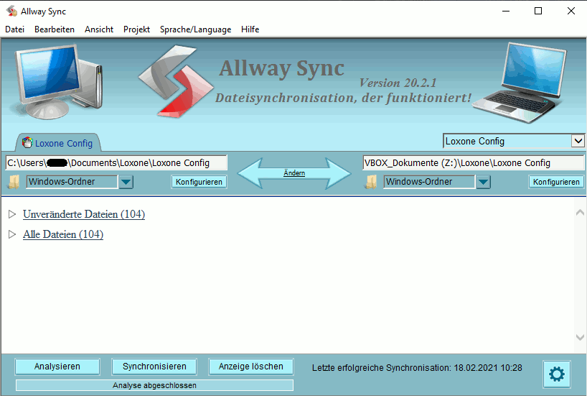Click the file list scrollbar down arrow

pyautogui.click(x=580, y=337)
